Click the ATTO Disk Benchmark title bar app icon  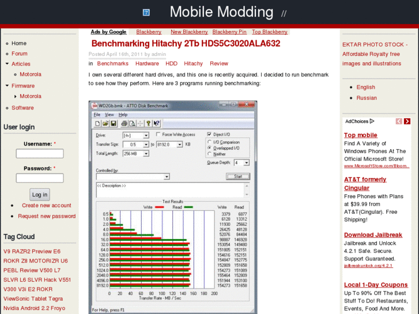pos(95,105)
